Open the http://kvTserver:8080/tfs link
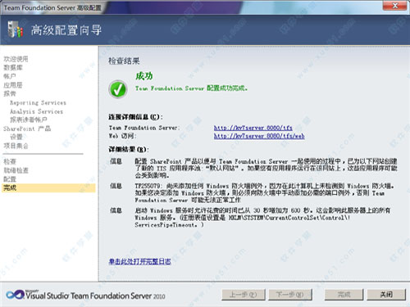Screen dimensions: 410x307 tap(253, 128)
